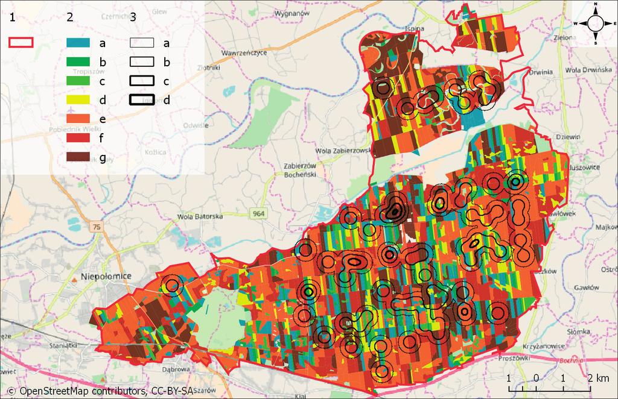This screenshot has height=399, width=618.
Task: Open the OpenStreetMap contributors attribution
Action: pyautogui.click(x=101, y=391)
